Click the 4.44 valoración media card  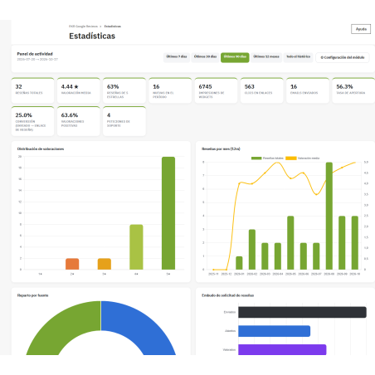click(x=79, y=90)
